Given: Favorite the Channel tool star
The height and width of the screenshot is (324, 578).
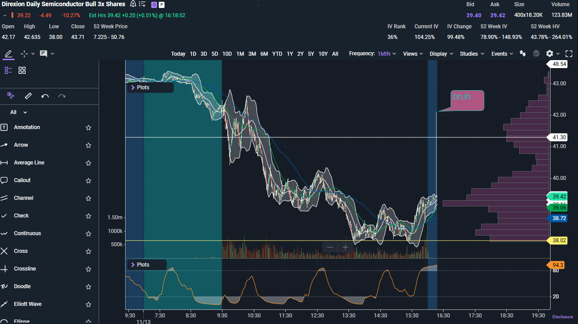Looking at the screenshot, I should click(88, 198).
